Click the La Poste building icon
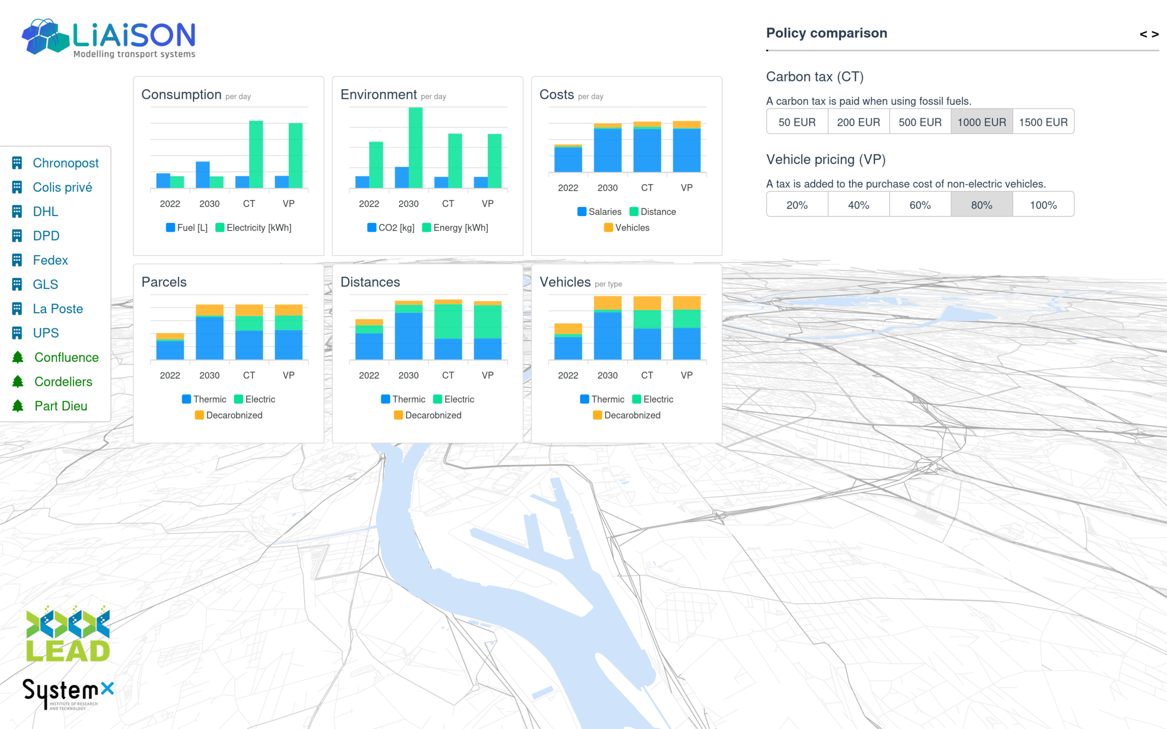1167x729 pixels. tap(17, 309)
